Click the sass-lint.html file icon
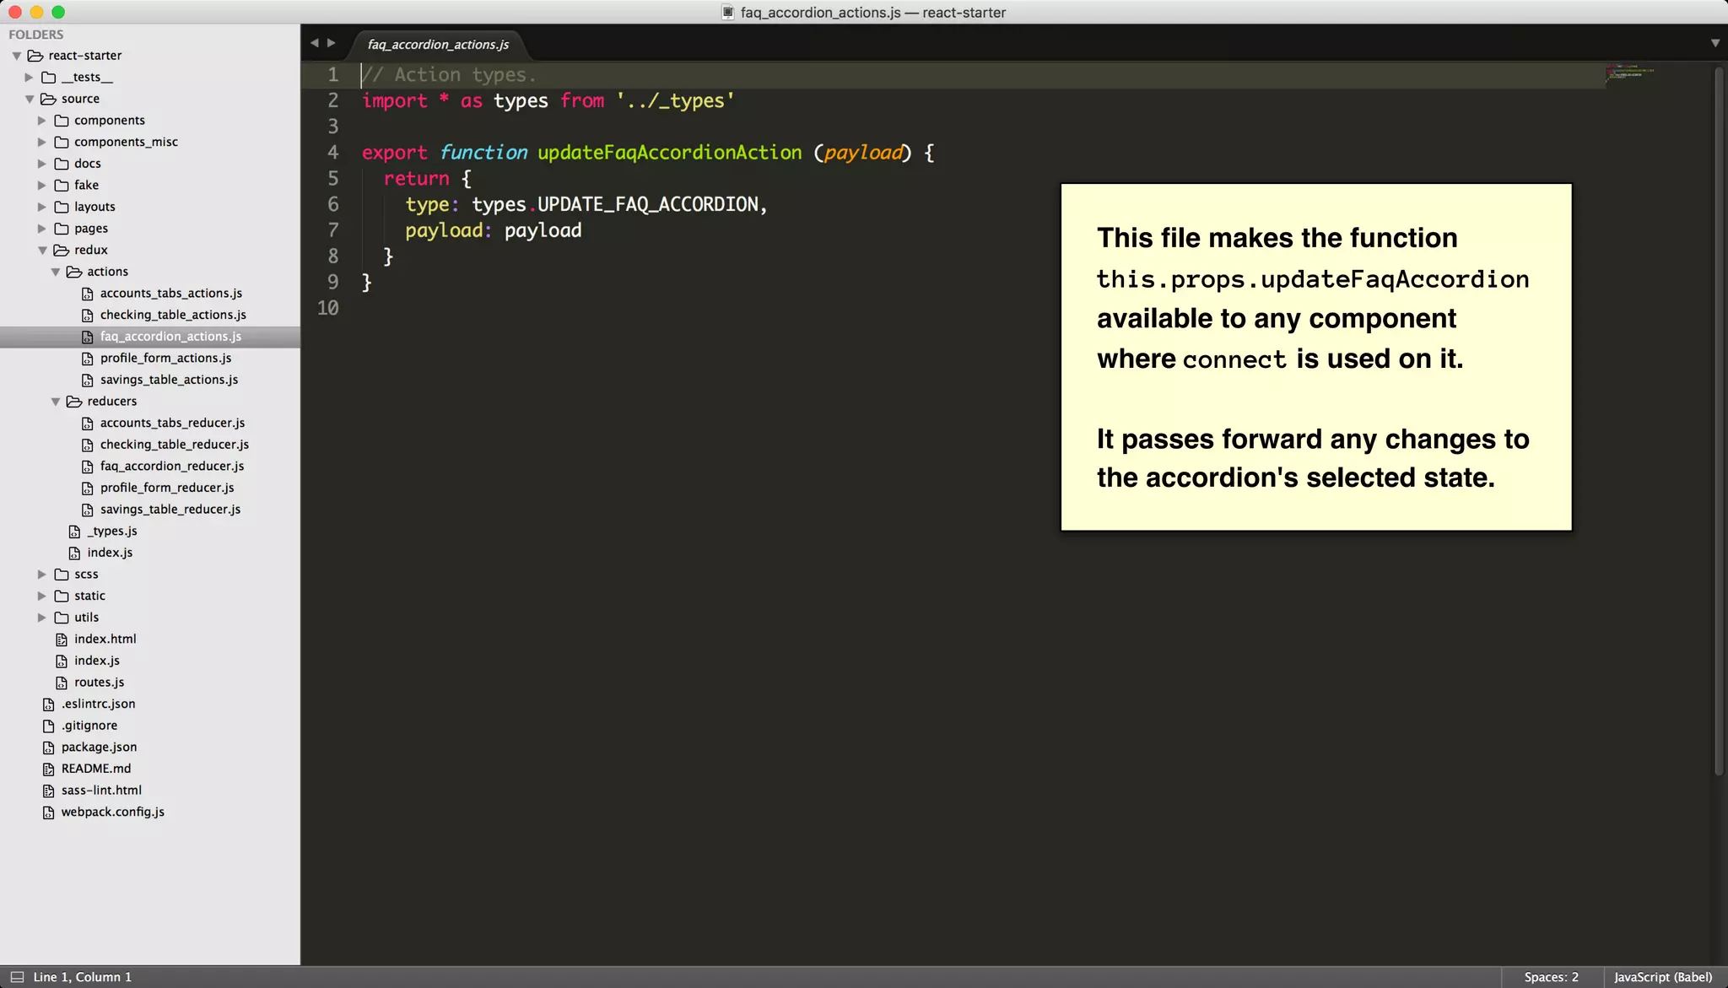The image size is (1728, 988). 48,791
